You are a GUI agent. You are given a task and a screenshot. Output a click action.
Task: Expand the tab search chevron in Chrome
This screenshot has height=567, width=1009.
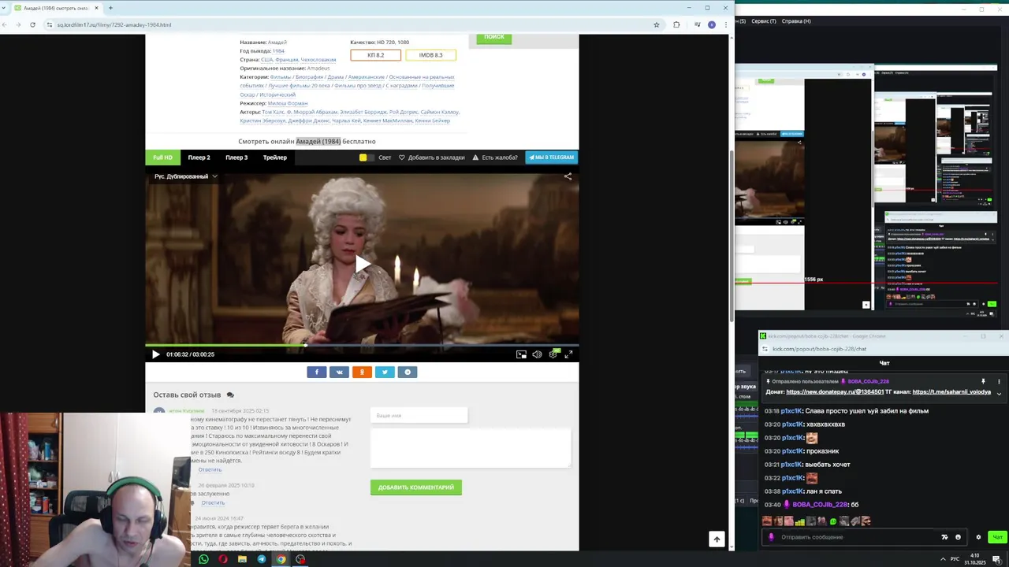point(4,8)
